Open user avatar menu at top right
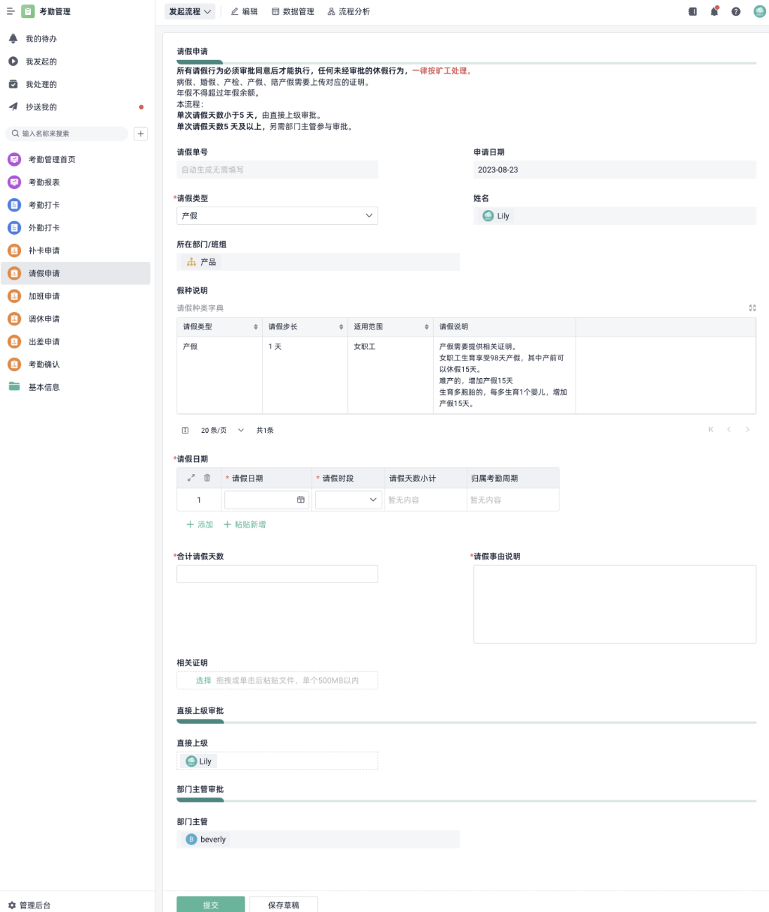769x912 pixels. pos(759,11)
